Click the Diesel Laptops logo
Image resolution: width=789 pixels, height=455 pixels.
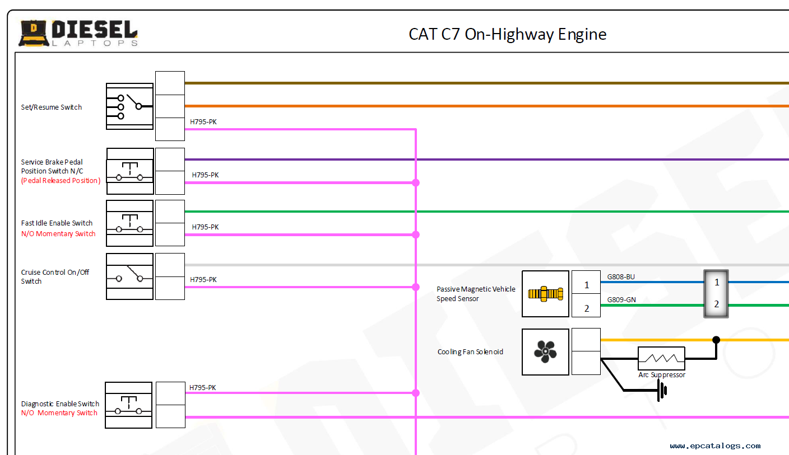78,34
